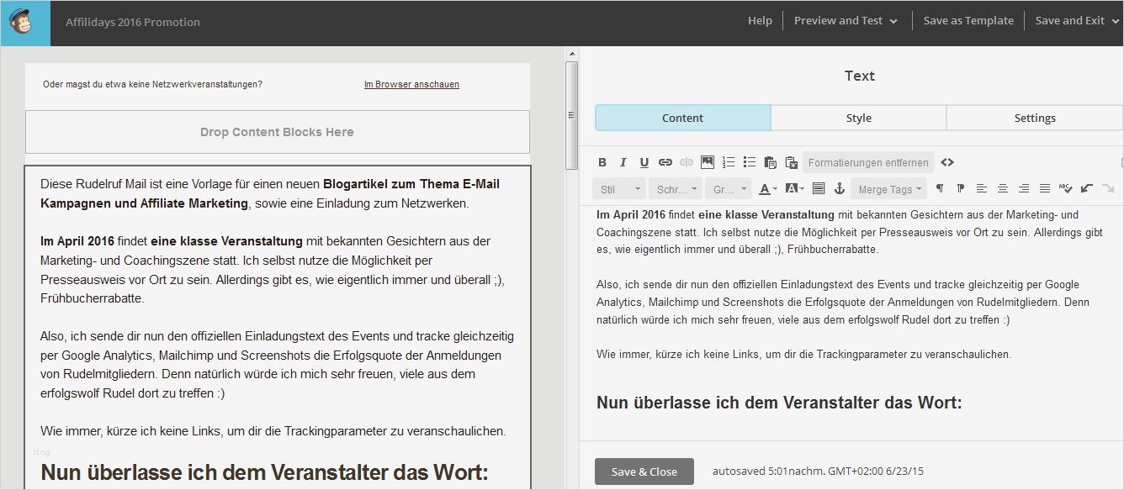Expand the Preview and Test menu
Viewport: 1124px width, 490px height.
click(x=846, y=21)
